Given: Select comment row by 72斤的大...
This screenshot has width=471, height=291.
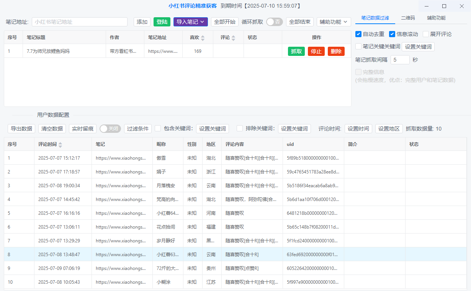Looking at the screenshot, I should click(235, 268).
